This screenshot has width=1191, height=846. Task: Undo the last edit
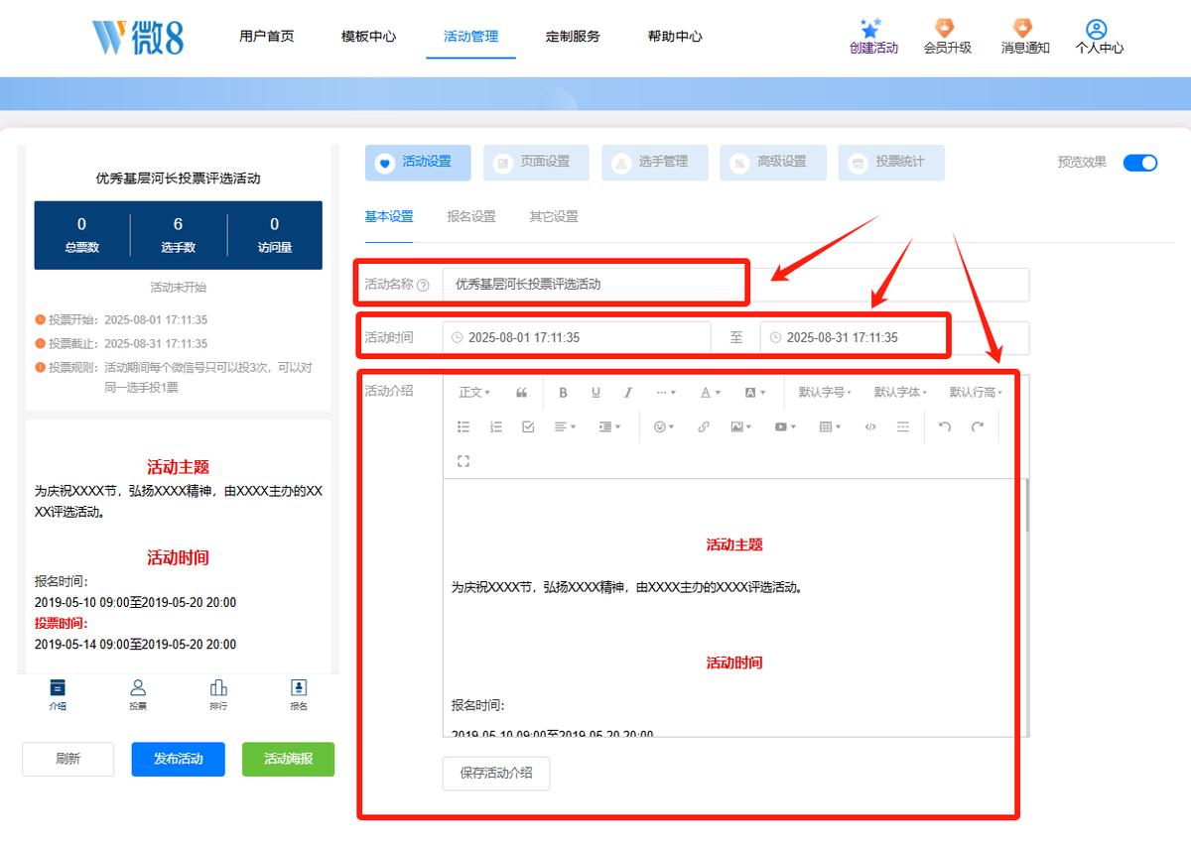click(x=945, y=426)
